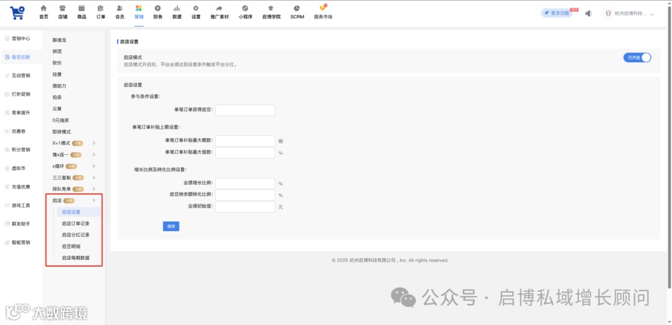
Task: Open 启豆明细 submenu item
Action: 71,247
